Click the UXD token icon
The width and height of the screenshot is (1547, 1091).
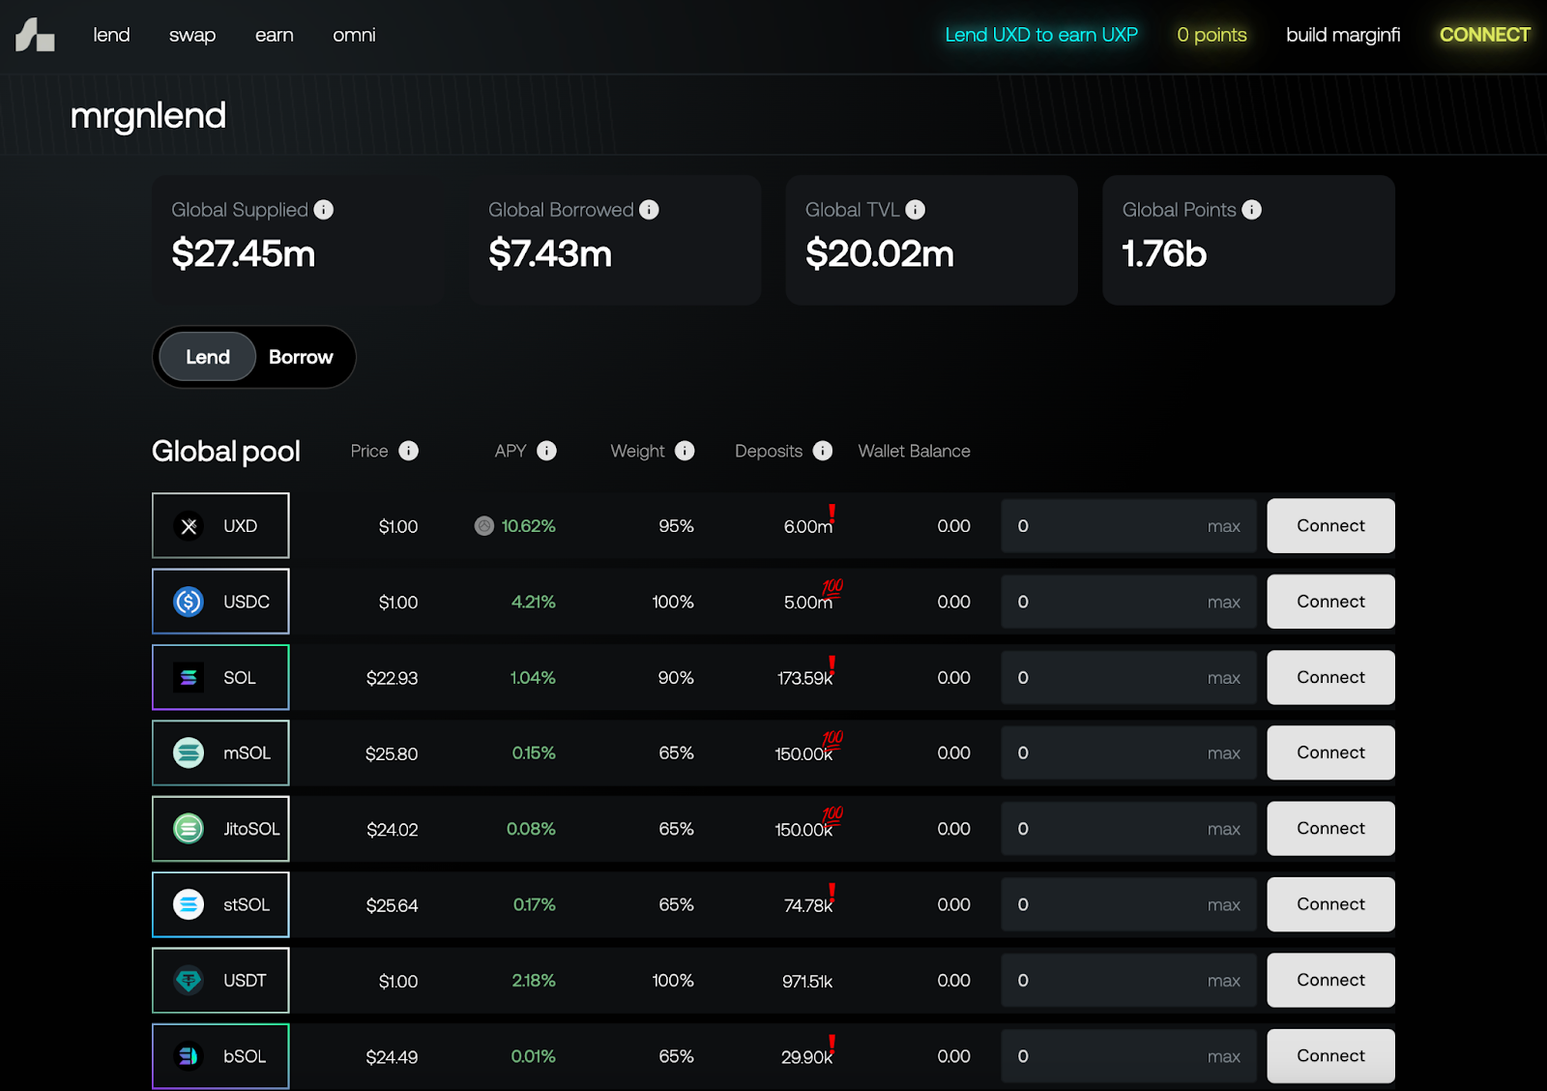tap(189, 526)
